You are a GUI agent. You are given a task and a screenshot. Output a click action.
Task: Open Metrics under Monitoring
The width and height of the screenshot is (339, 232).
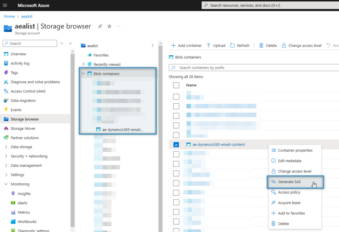click(24, 212)
